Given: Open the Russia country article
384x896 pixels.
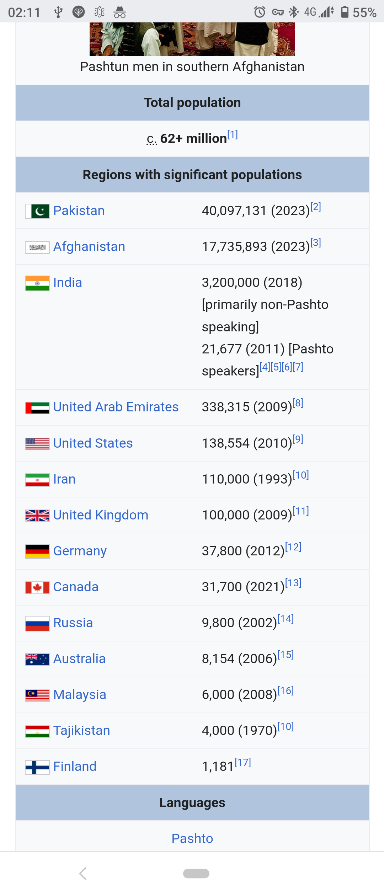Looking at the screenshot, I should pos(73,623).
